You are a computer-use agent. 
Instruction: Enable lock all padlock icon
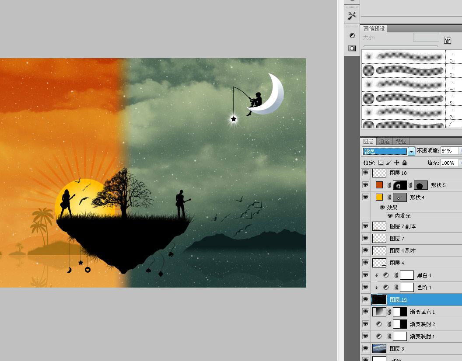405,163
